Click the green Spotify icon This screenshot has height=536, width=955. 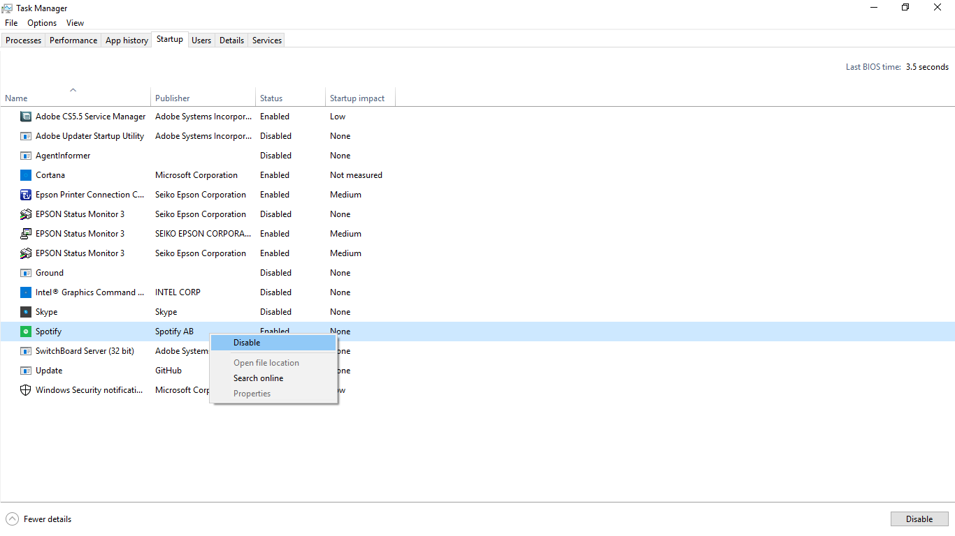pos(26,332)
